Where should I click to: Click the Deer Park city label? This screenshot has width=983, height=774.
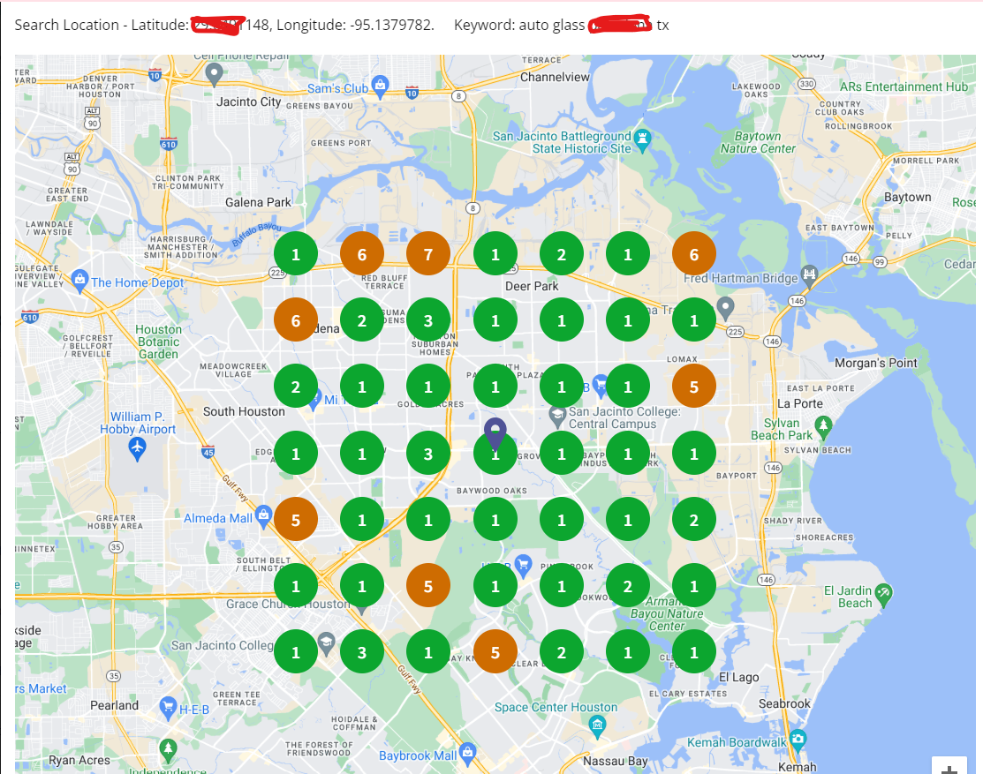532,287
